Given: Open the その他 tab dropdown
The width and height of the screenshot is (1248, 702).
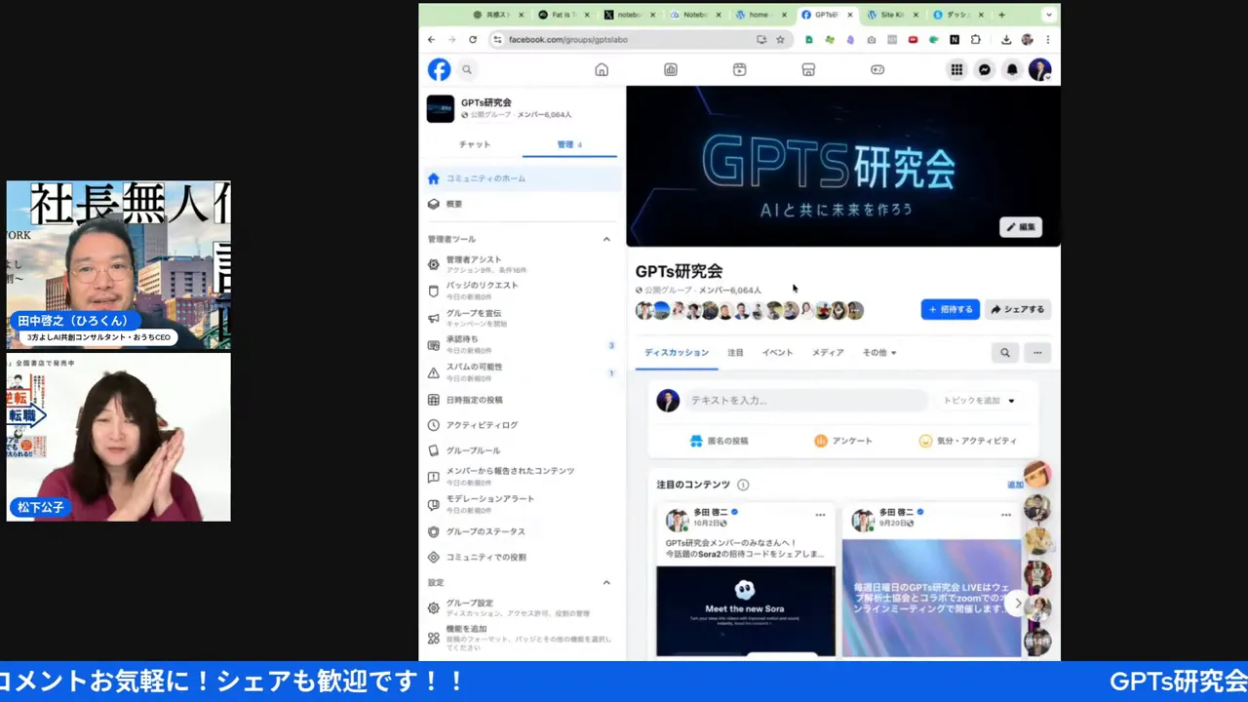Looking at the screenshot, I should (x=877, y=352).
